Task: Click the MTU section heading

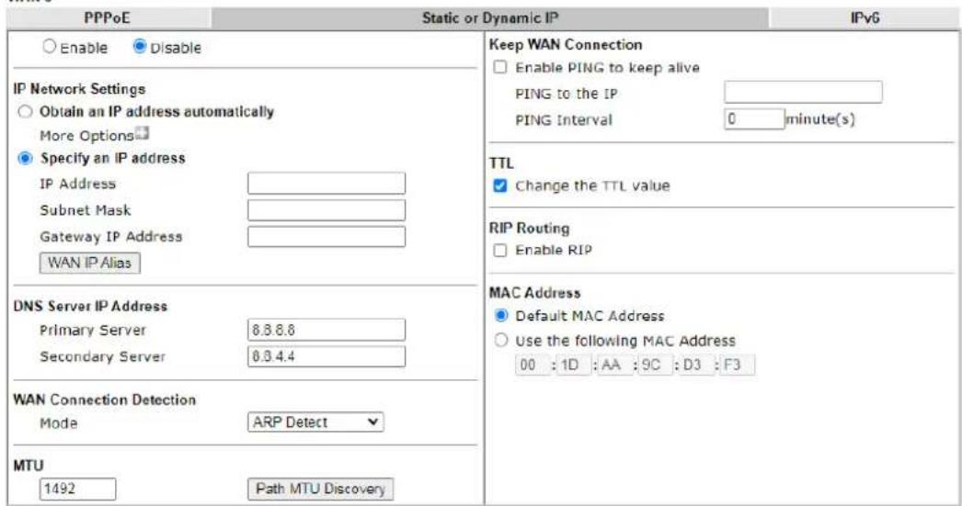Action: tap(29, 466)
